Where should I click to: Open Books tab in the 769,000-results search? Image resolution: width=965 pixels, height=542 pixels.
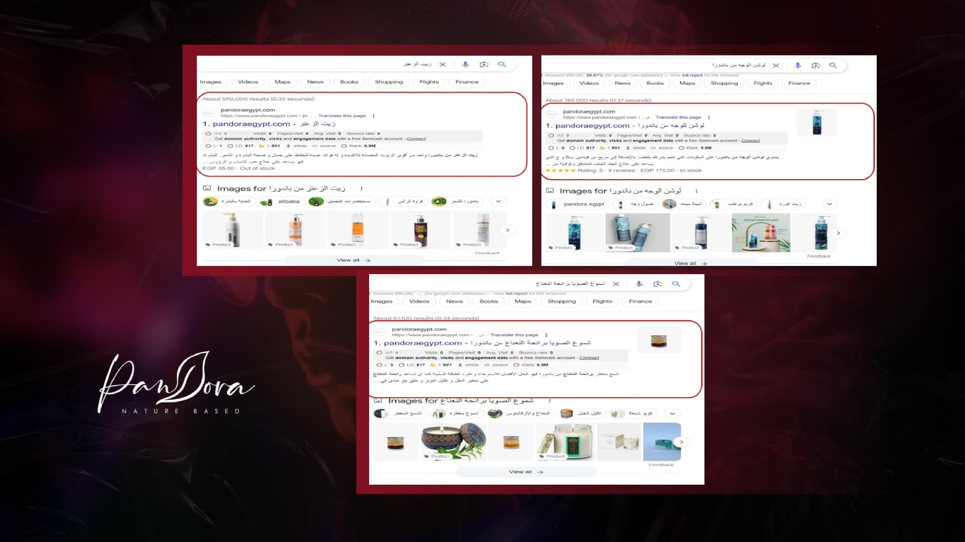pos(655,83)
